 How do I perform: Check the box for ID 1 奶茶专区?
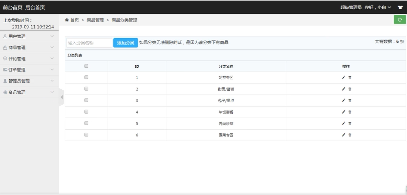click(x=86, y=77)
